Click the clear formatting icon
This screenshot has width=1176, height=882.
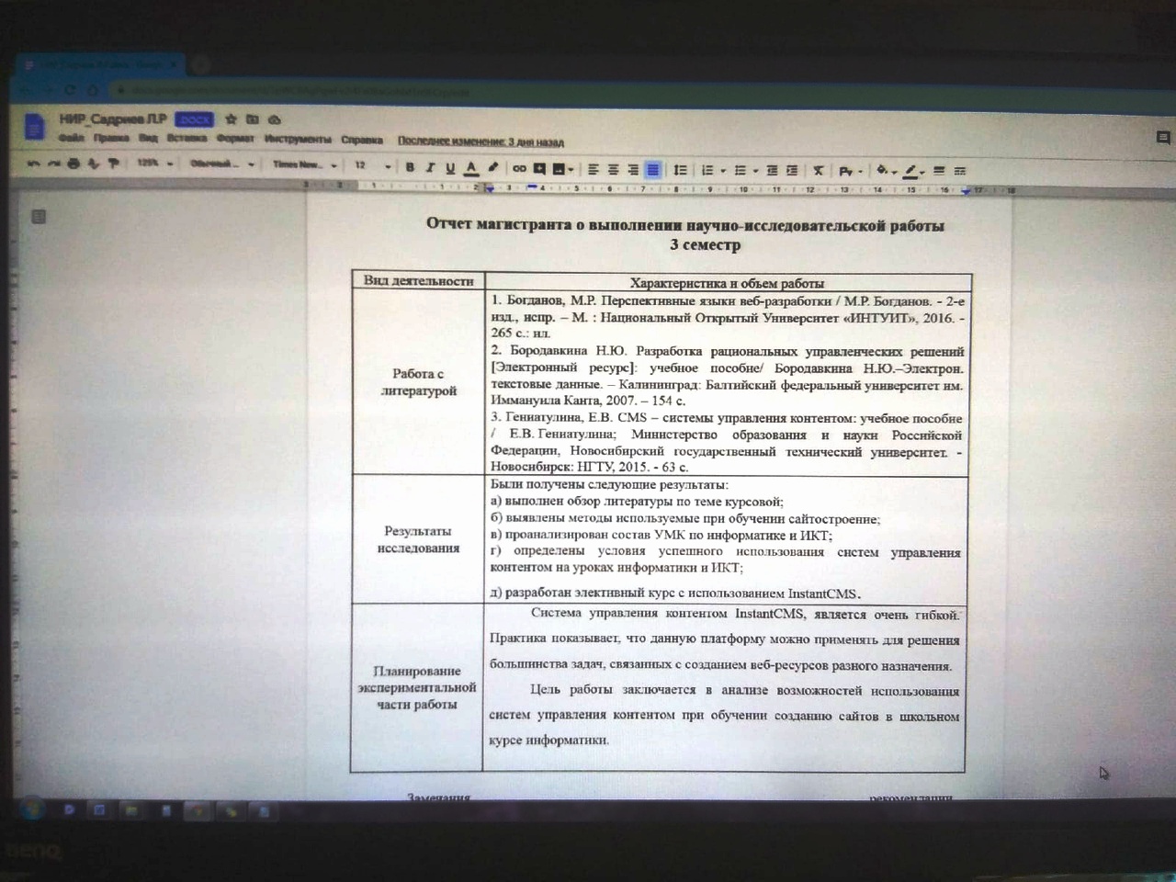[x=819, y=170]
